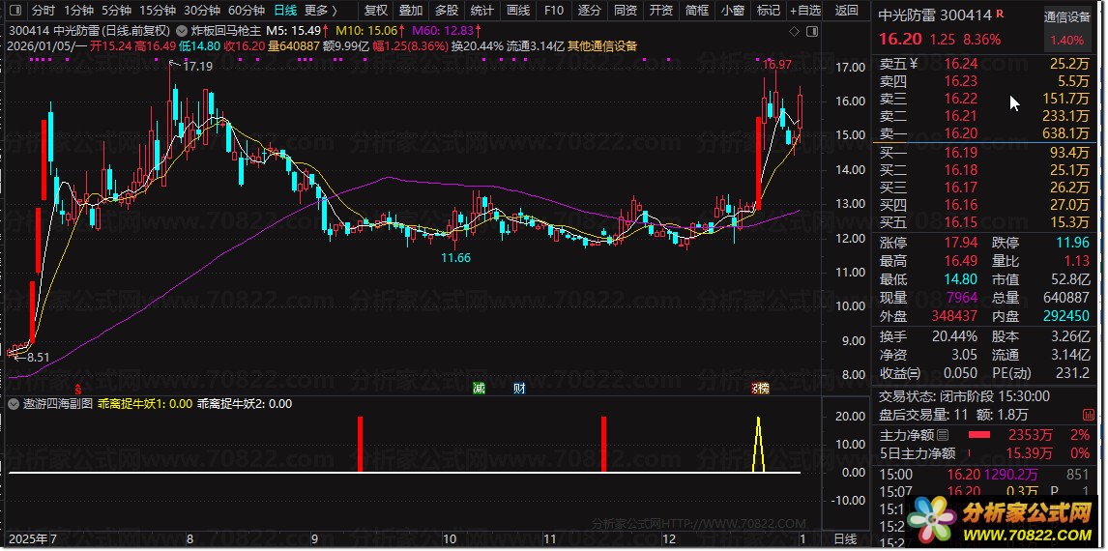This screenshot has height=551, width=1108.
Task: Add stock via +自选 button
Action: (805, 11)
